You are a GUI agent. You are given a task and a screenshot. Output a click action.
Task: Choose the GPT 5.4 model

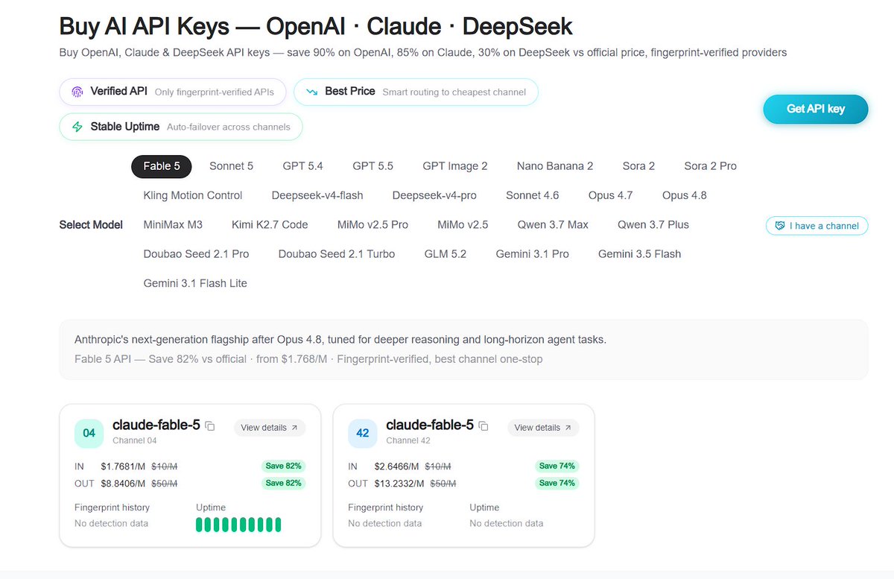[x=302, y=166]
